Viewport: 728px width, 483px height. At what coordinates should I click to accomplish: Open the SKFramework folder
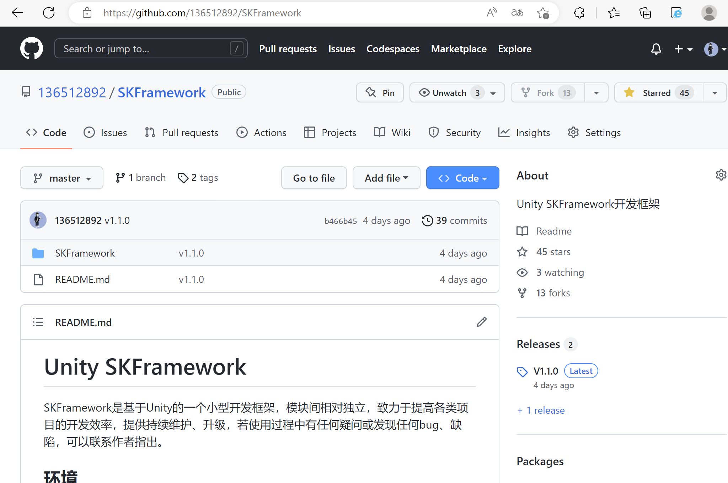pos(85,253)
